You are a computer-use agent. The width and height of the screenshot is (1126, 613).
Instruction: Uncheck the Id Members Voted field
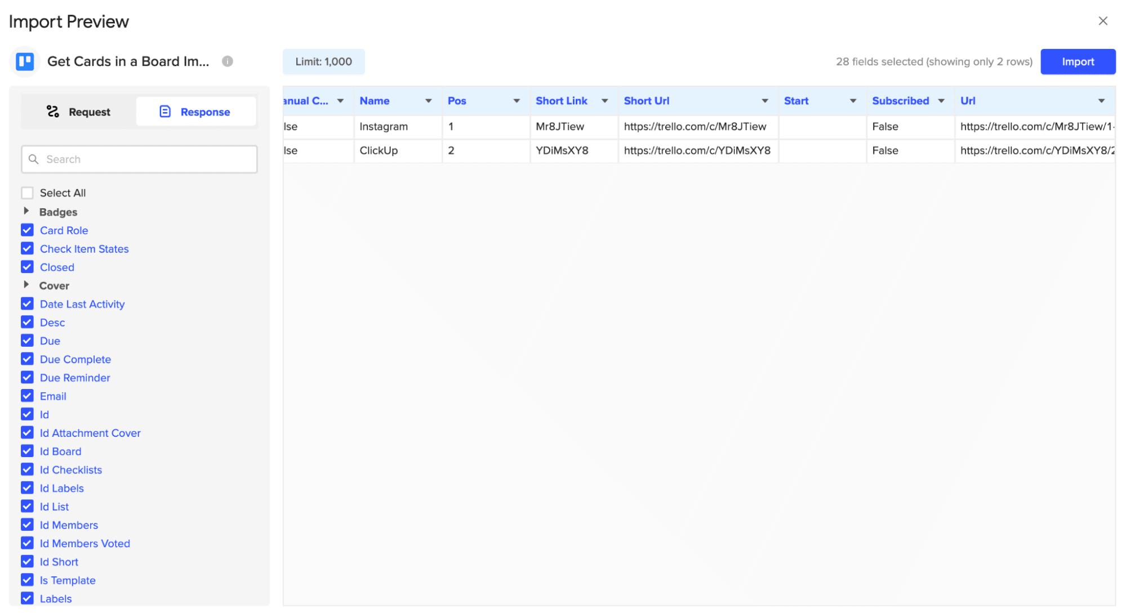coord(27,543)
